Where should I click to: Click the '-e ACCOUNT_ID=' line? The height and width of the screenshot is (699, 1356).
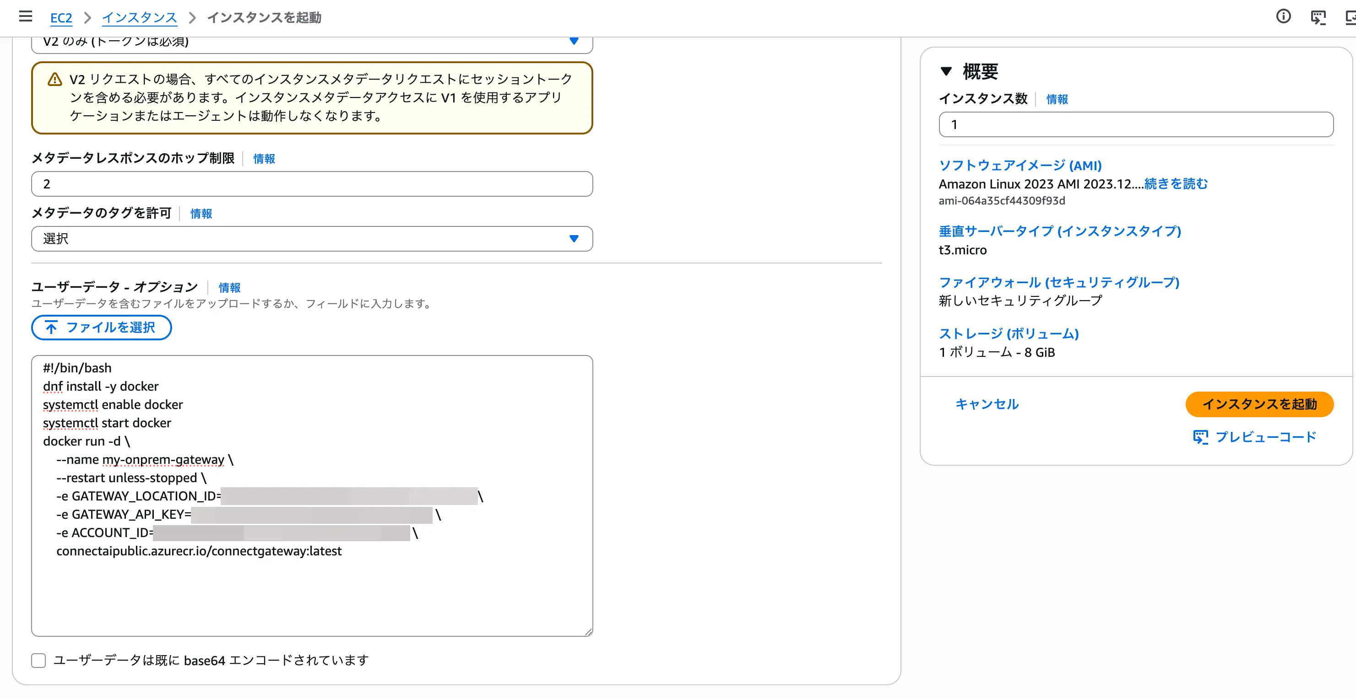[237, 533]
